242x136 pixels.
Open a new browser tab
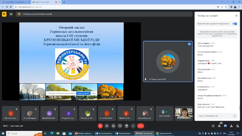[64, 2]
